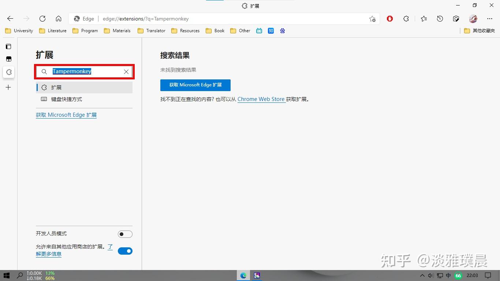This screenshot has height=281, width=500.
Task: Open browsing History clock icon
Action: click(x=440, y=19)
